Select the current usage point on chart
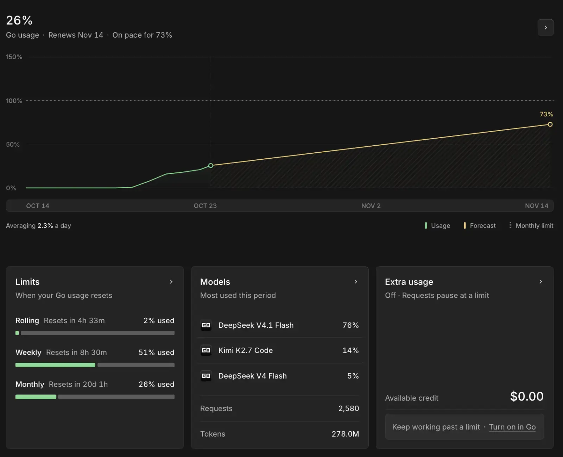 tap(211, 165)
